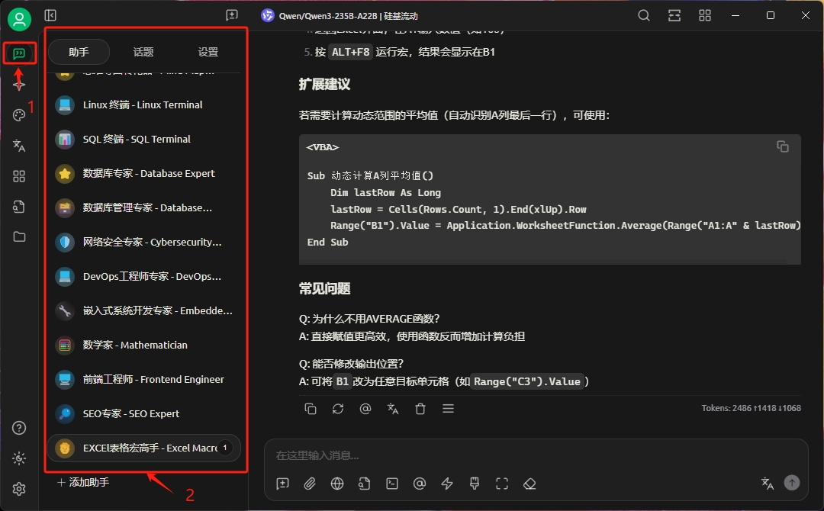Open the MCP terminal icon in input toolbar
Screen dimensions: 824x511
(392, 484)
